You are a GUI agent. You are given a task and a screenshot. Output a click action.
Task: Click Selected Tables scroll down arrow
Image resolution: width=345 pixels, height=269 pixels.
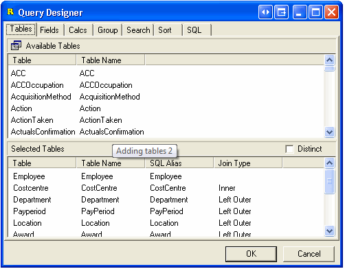[x=329, y=231]
